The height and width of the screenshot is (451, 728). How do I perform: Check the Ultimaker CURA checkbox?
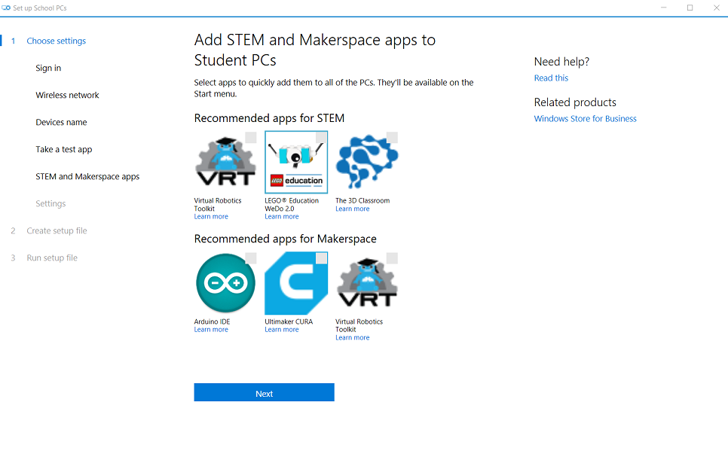click(321, 258)
